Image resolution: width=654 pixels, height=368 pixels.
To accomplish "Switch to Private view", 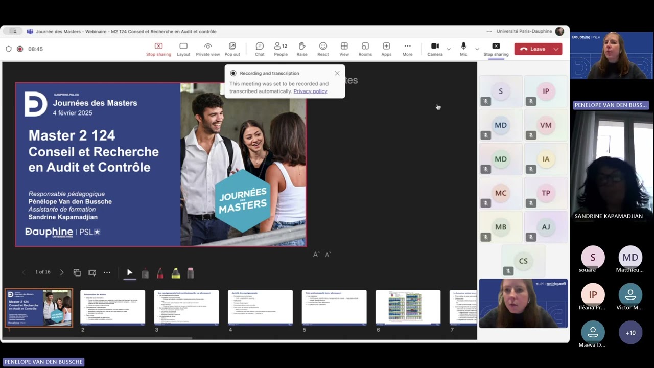I will (208, 49).
